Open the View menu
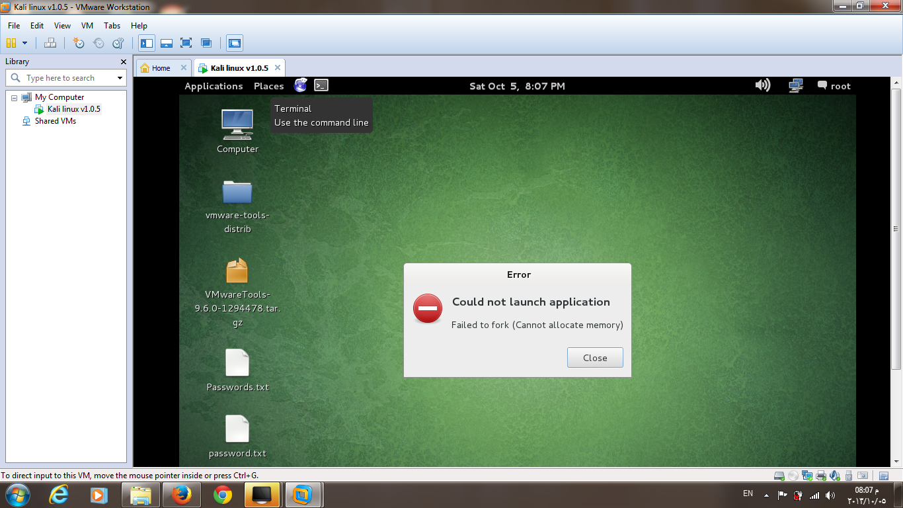The width and height of the screenshot is (903, 508). point(62,26)
